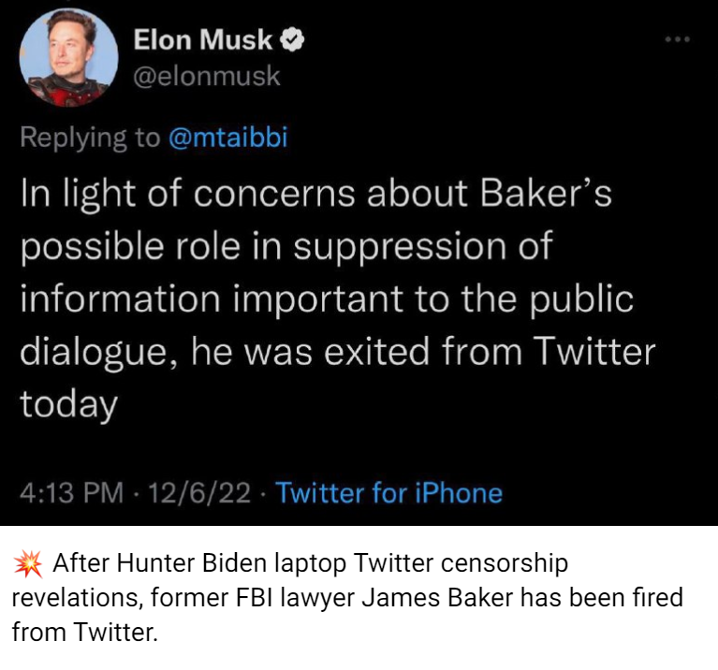Viewport: 718px width, 670px height.
Task: Click the 'information important to the public' line
Action: tap(327, 299)
